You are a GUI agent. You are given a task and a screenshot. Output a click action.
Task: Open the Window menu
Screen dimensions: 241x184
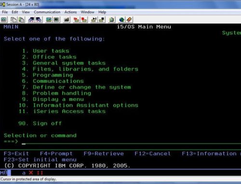click(x=88, y=12)
